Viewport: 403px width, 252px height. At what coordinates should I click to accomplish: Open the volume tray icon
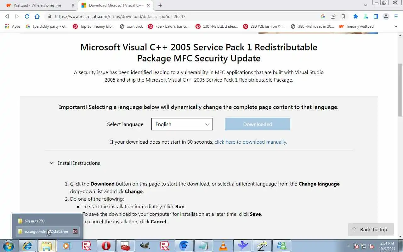point(372,246)
